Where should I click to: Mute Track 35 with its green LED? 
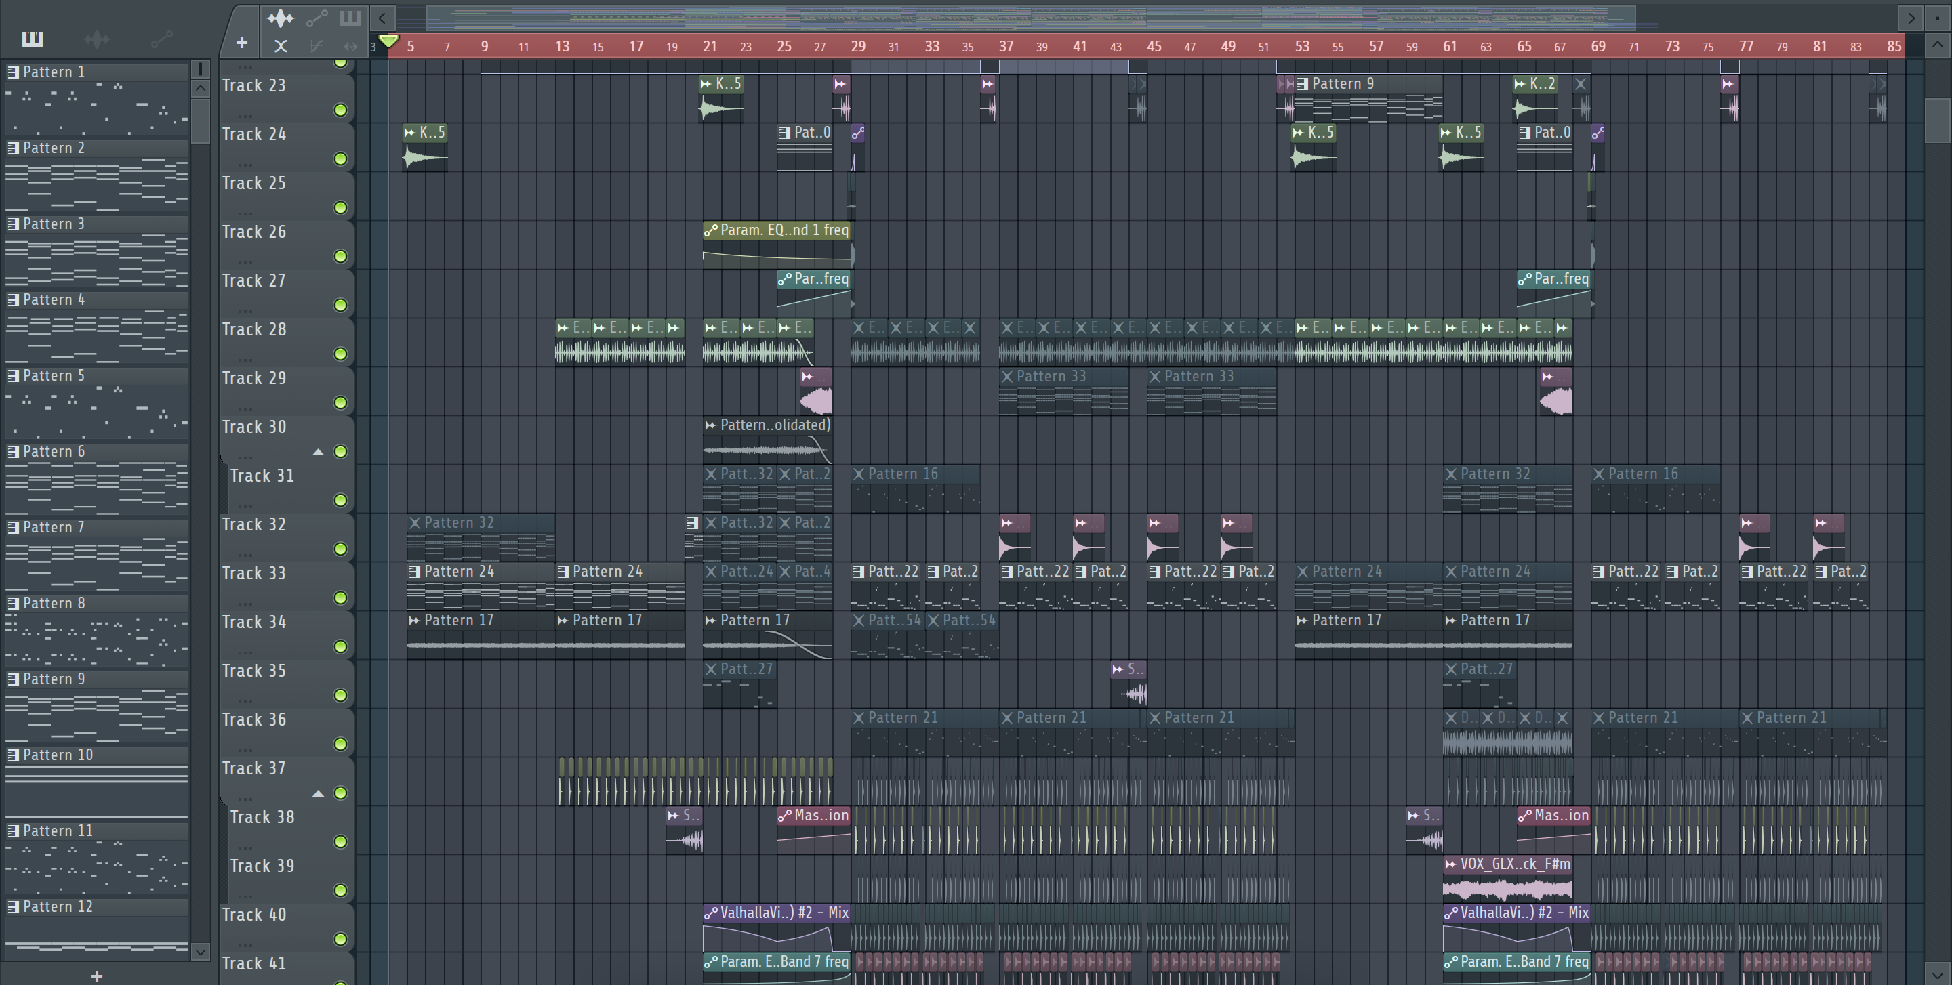341,696
